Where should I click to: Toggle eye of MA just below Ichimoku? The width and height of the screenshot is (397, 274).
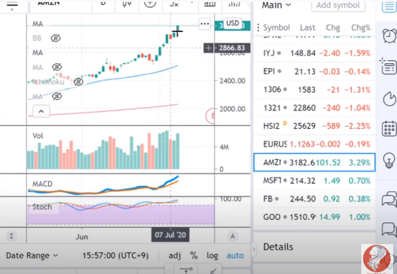(57, 96)
